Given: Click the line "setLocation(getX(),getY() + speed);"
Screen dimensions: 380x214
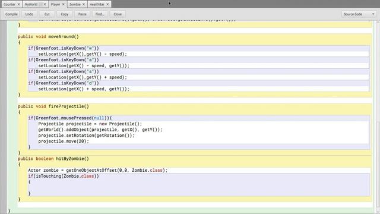Looking at the screenshot, I should pyautogui.click(x=83, y=77).
